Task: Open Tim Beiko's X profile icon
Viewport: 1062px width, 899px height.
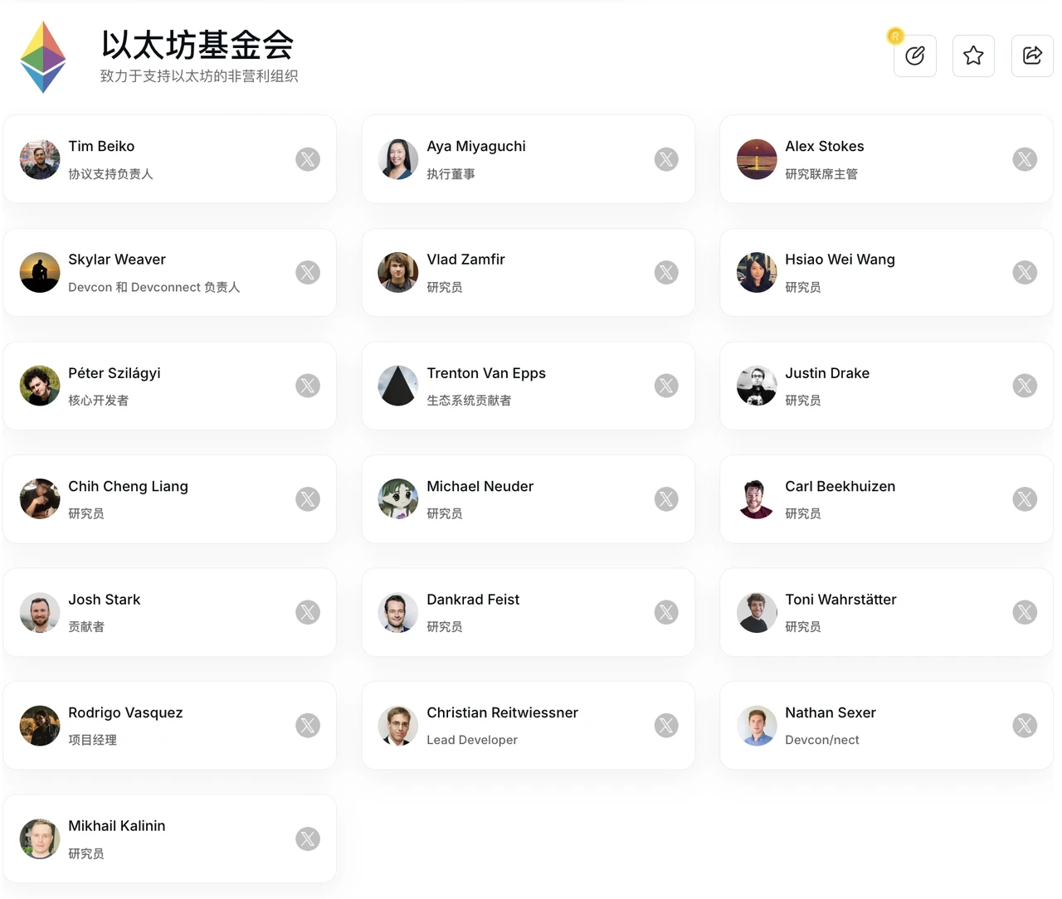Action: tap(308, 159)
